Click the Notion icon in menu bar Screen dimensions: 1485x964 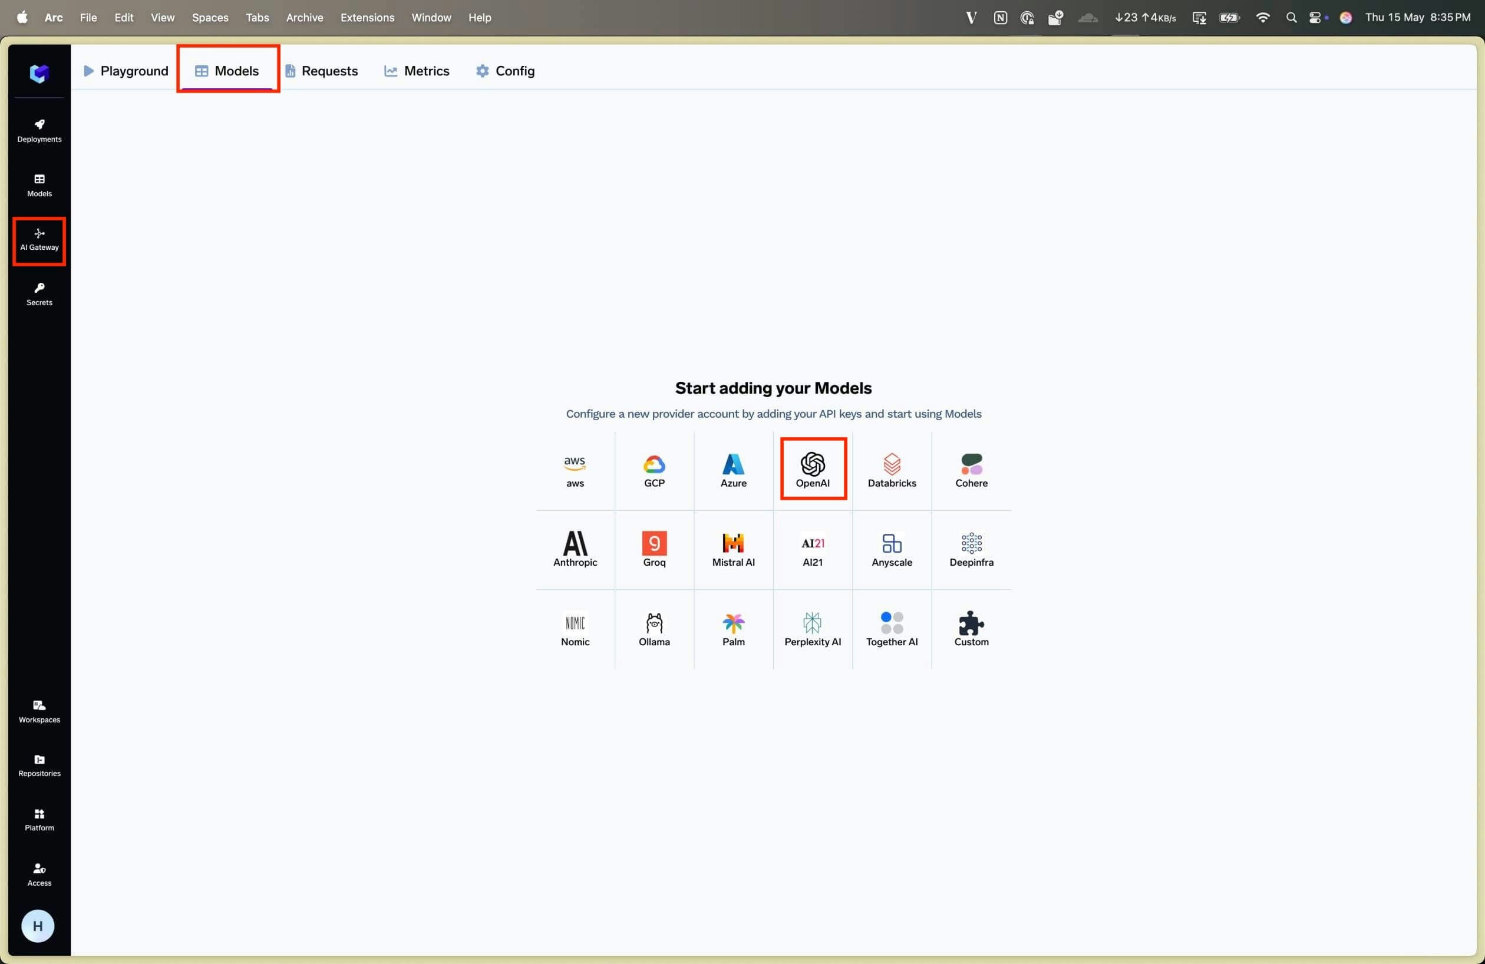tap(1000, 18)
